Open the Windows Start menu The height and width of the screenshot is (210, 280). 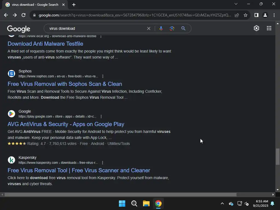coord(122,203)
